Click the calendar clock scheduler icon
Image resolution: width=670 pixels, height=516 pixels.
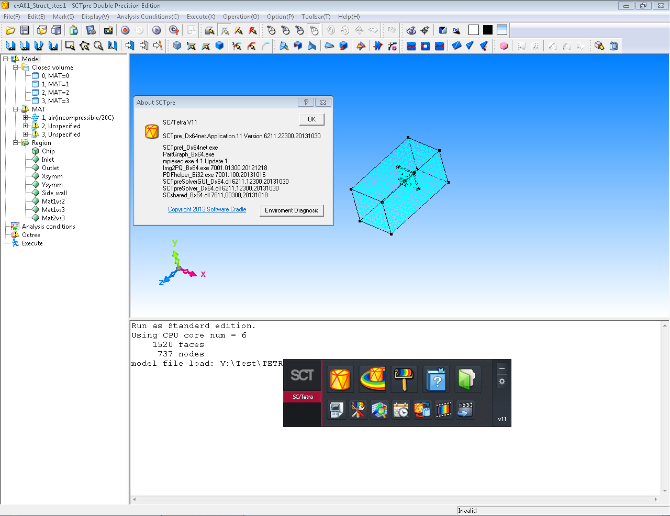[x=401, y=410]
